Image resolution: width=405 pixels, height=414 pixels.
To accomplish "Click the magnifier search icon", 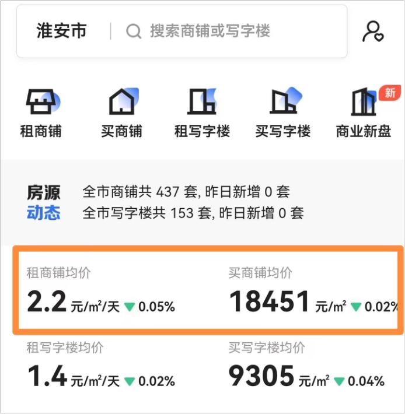I will (x=134, y=31).
